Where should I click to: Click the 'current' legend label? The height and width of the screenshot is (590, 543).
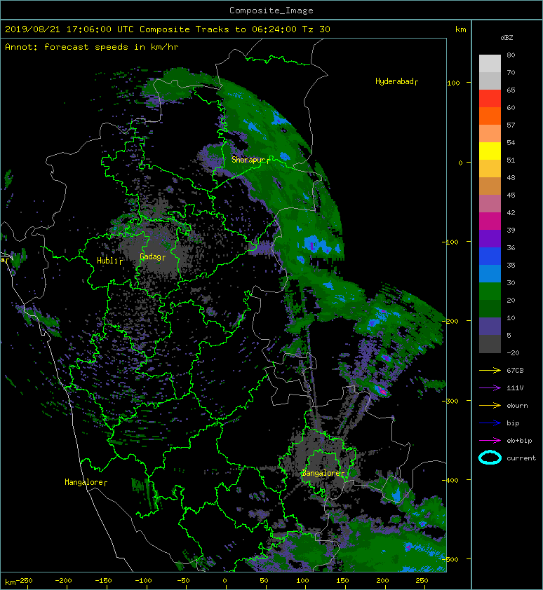click(x=521, y=458)
